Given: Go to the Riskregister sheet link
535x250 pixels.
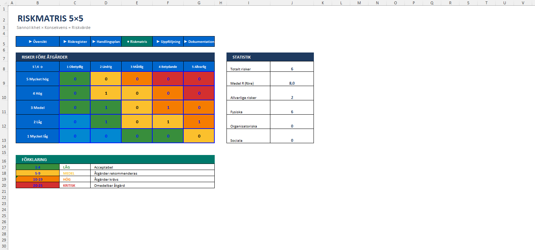Looking at the screenshot, I should coord(75,41).
